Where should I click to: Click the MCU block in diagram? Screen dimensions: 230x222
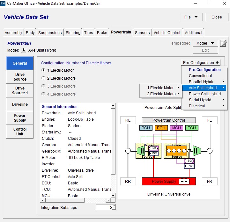point(176,128)
